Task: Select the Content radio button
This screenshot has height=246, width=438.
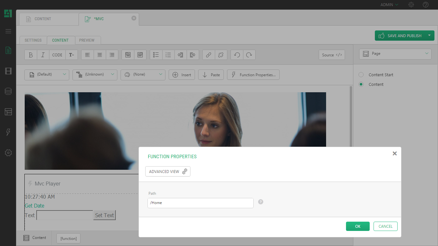Action: pyautogui.click(x=361, y=84)
